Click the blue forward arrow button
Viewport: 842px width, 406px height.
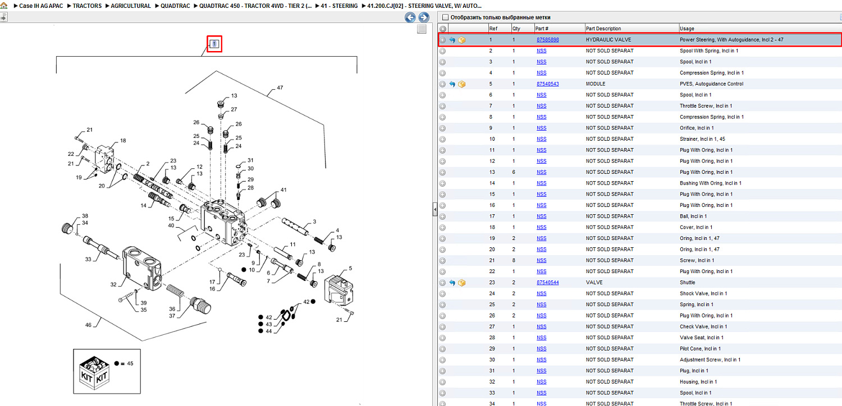(x=424, y=17)
